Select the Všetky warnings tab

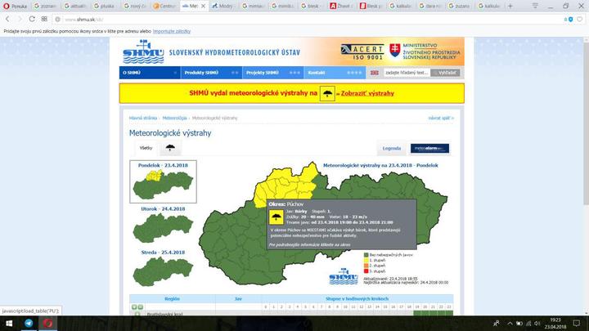(x=146, y=148)
